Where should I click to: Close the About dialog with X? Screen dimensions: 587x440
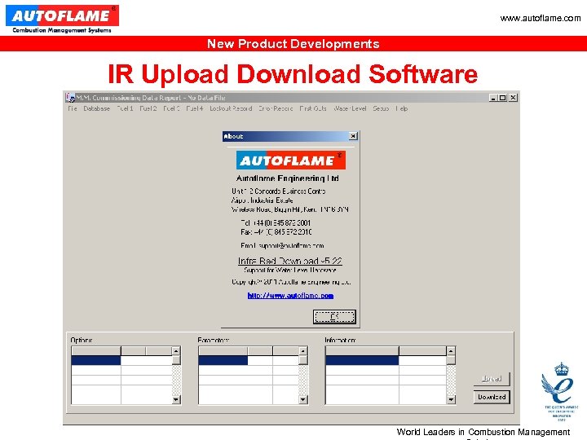(x=353, y=136)
